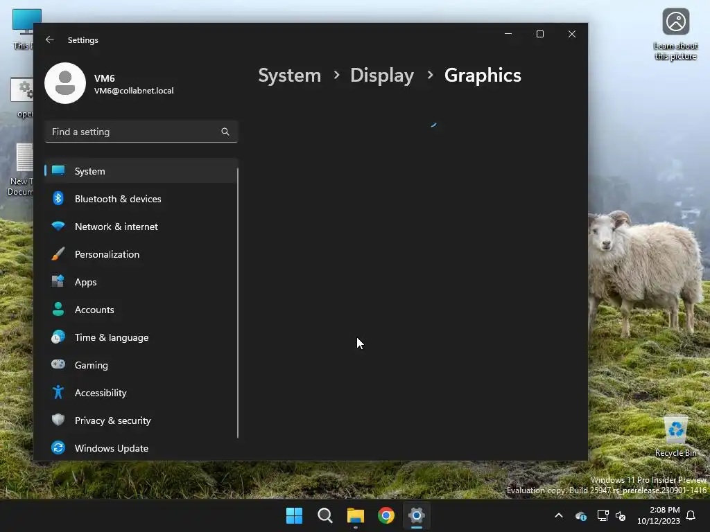Click VM6@collabnet.local account email
The image size is (710, 532).
[134, 91]
